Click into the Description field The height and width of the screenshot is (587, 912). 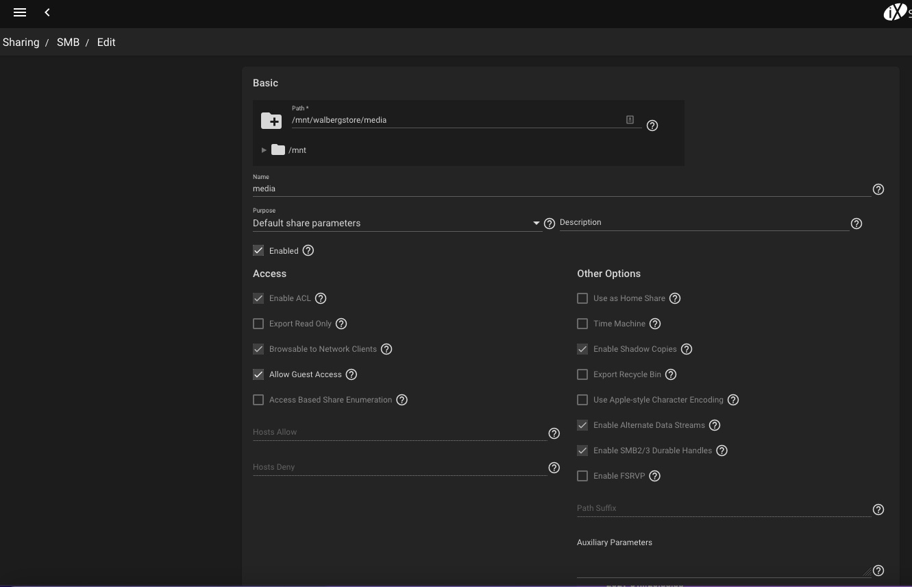704,223
